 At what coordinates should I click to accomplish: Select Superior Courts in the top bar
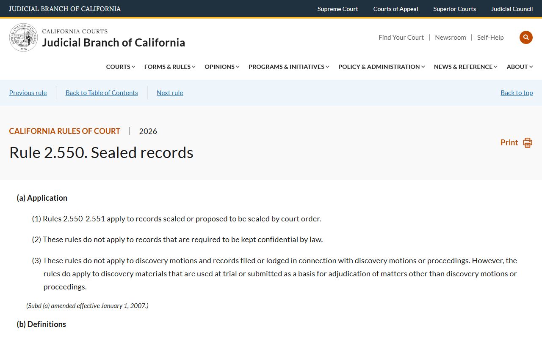[x=454, y=9]
